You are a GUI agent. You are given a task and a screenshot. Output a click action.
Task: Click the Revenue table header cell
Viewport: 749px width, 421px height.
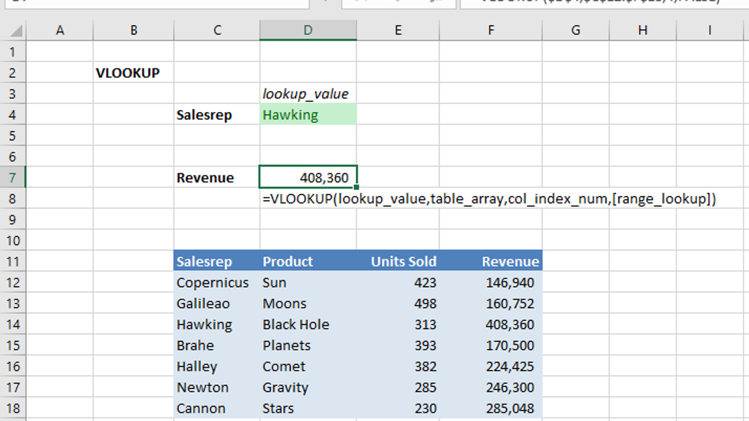coord(490,261)
